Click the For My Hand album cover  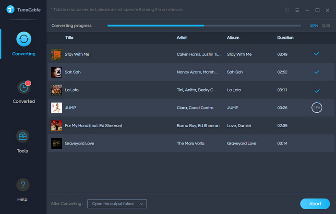click(57, 126)
